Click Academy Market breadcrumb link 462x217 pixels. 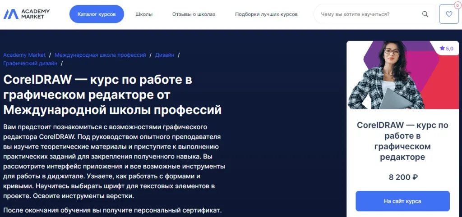[24, 55]
